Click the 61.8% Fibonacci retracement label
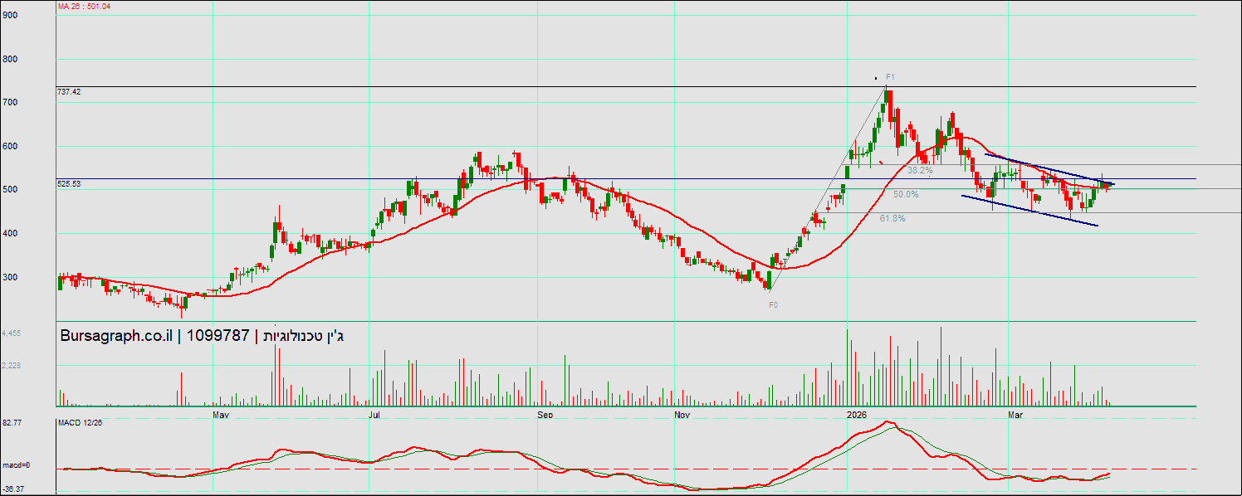Image resolution: width=1242 pixels, height=496 pixels. click(892, 219)
